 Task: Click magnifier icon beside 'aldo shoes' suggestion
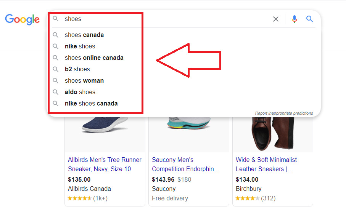(x=56, y=92)
